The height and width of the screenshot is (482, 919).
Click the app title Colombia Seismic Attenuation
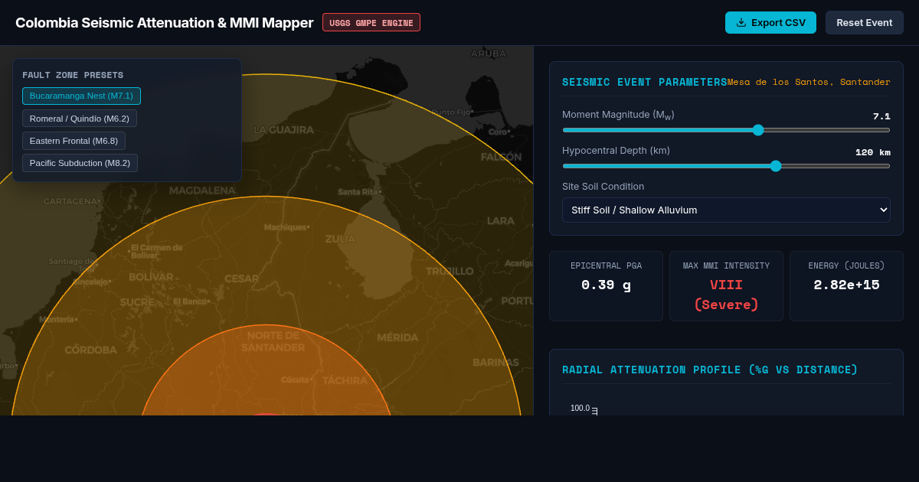(x=164, y=22)
